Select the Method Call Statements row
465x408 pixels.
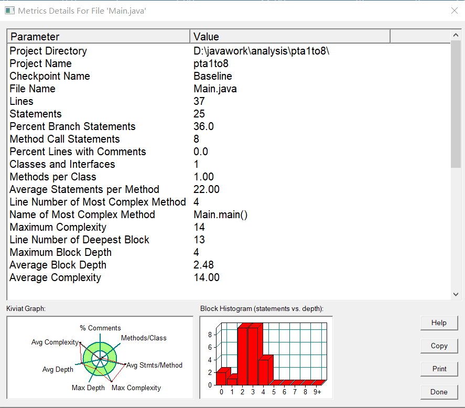click(x=229, y=139)
